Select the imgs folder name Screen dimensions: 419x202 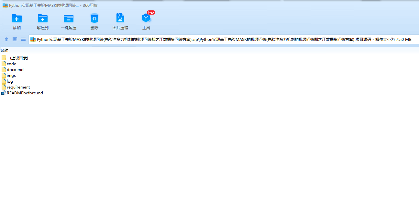click(11, 76)
